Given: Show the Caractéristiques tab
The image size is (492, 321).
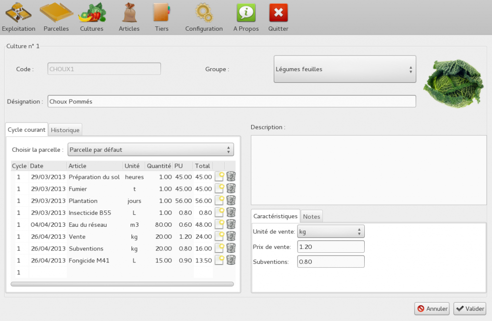Looking at the screenshot, I should 275,216.
